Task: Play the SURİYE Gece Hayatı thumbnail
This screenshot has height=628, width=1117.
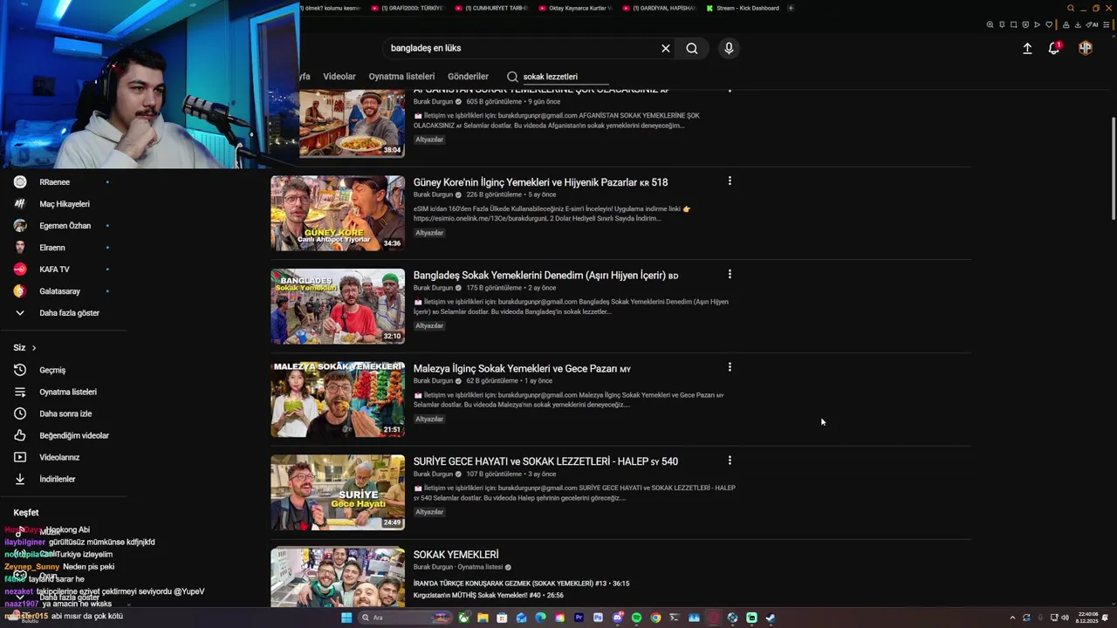Action: click(x=338, y=493)
